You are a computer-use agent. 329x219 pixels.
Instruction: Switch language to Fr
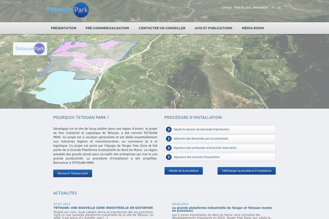pos(273,8)
